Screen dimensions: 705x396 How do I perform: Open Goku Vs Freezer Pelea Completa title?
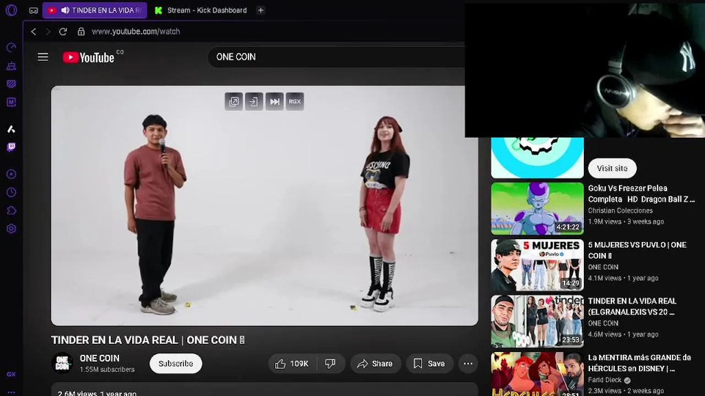click(x=642, y=194)
